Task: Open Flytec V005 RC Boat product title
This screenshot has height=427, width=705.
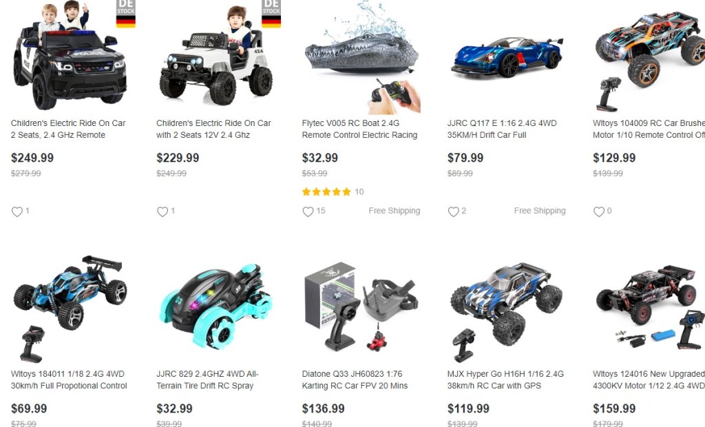Action: [x=359, y=129]
